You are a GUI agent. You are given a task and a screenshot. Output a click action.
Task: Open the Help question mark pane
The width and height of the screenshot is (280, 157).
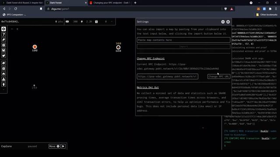pyautogui.click(x=3, y=34)
